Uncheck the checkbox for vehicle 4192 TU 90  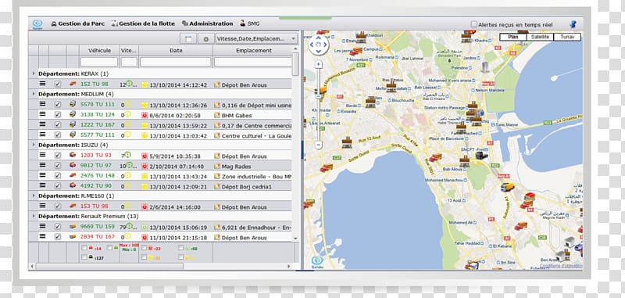58,185
